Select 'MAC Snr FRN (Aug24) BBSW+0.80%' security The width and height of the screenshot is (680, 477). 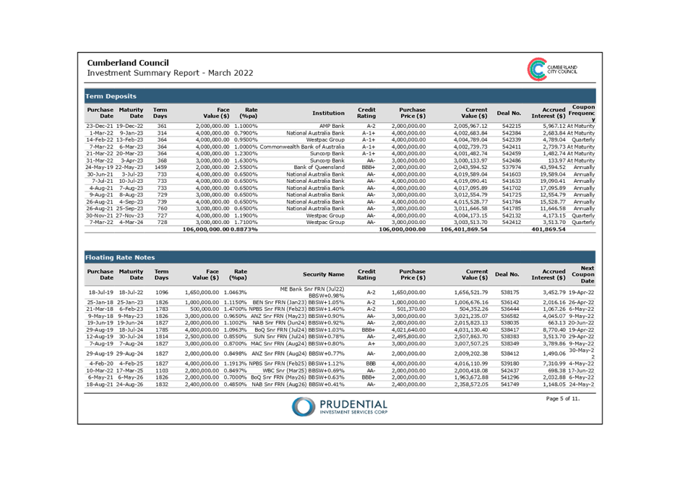(x=298, y=344)
